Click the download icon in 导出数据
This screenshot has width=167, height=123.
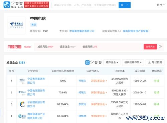tap(149, 62)
